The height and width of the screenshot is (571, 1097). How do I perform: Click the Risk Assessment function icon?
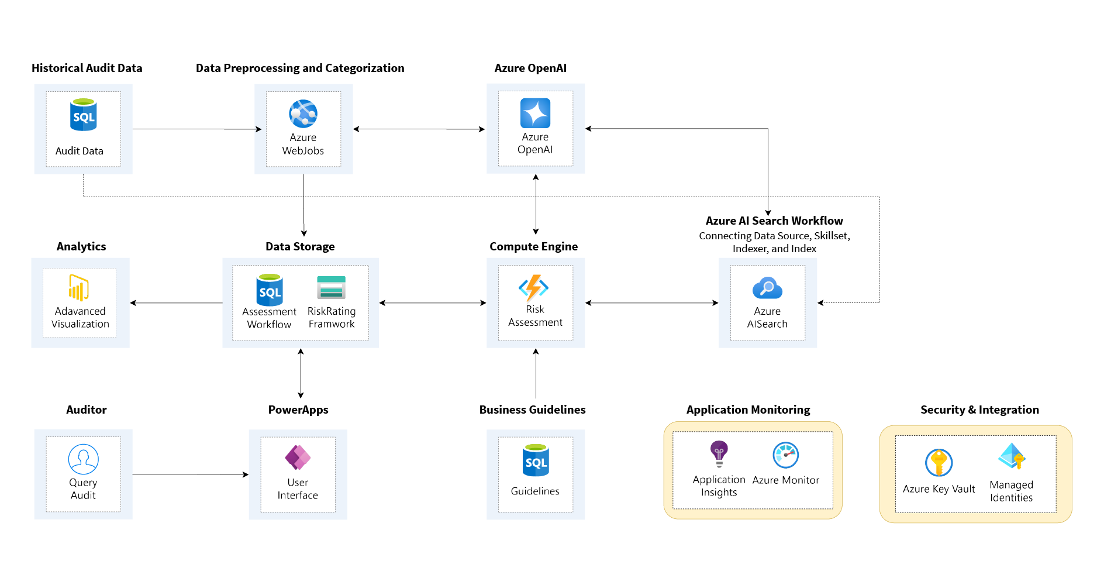533,288
